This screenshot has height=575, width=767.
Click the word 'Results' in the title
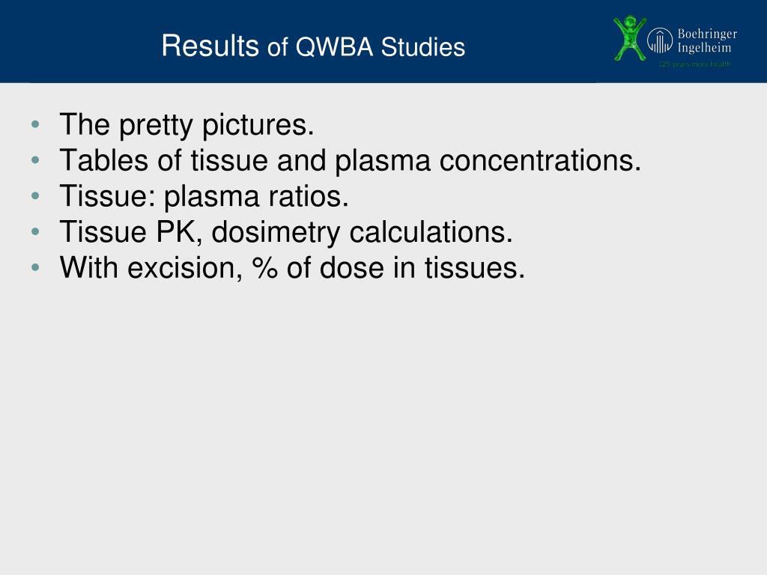click(x=210, y=46)
